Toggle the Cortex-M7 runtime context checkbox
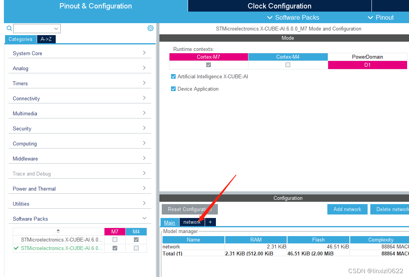 coord(209,65)
